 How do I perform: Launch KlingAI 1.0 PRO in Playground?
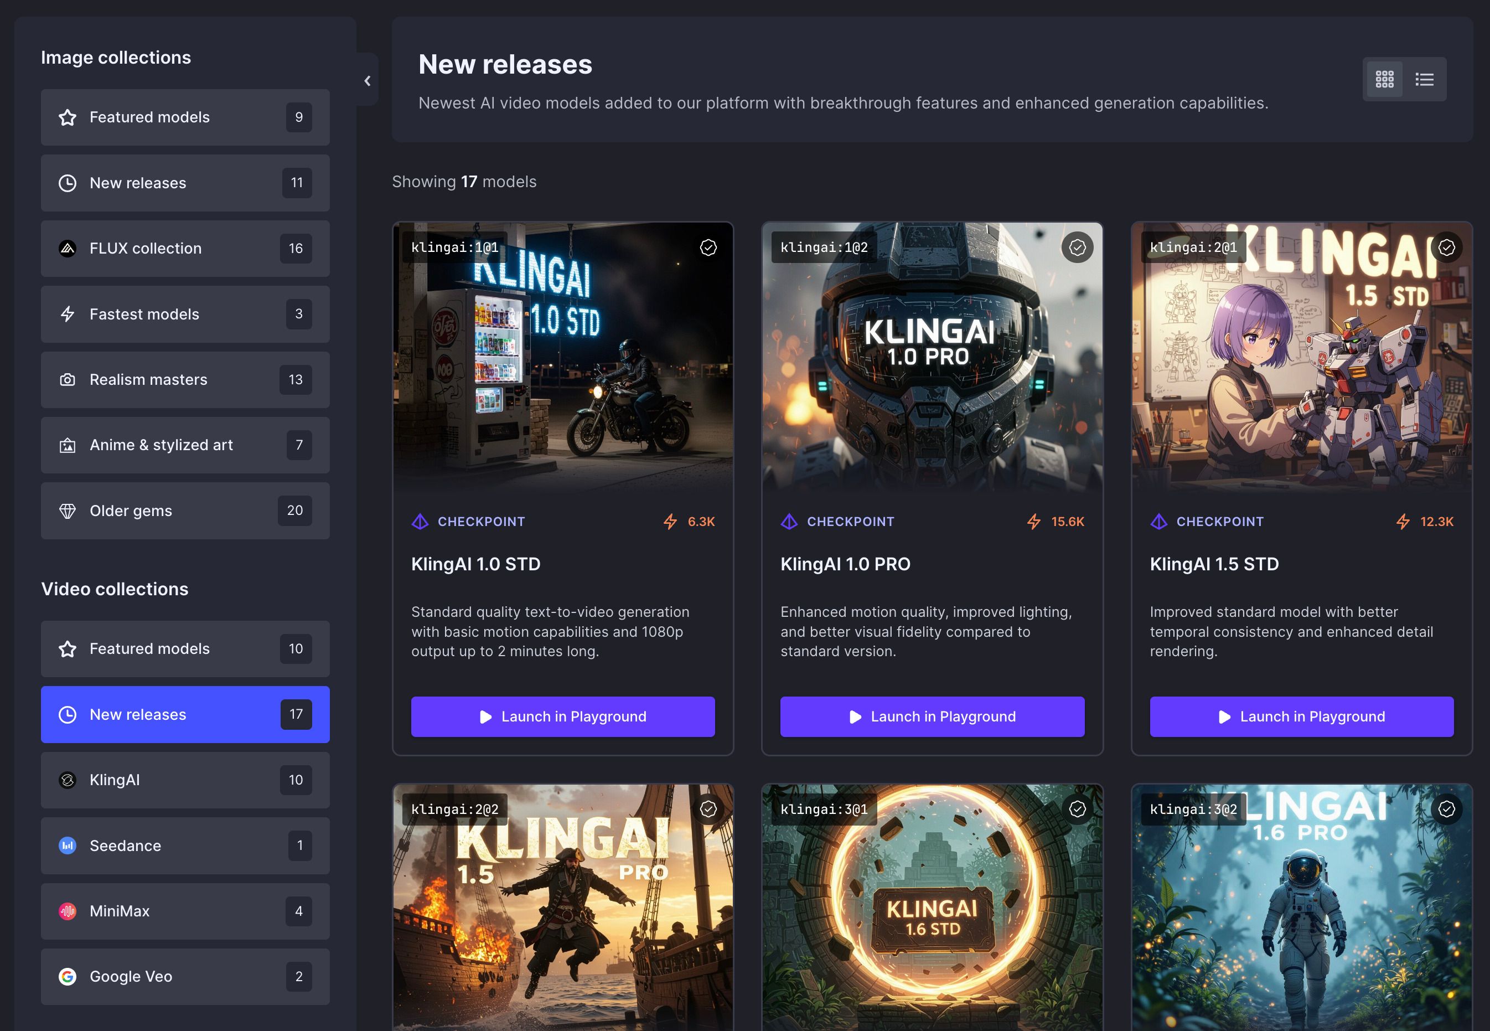coord(932,716)
